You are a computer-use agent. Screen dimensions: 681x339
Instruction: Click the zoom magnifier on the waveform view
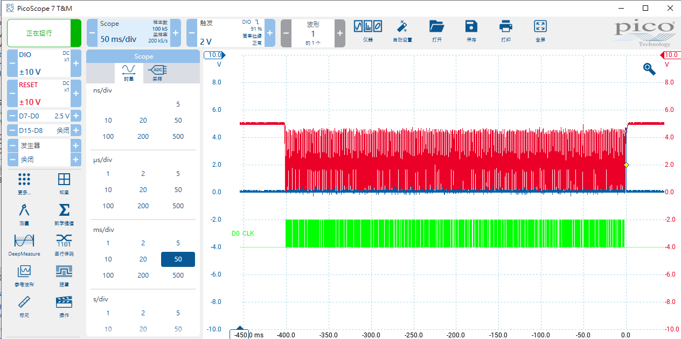click(649, 69)
